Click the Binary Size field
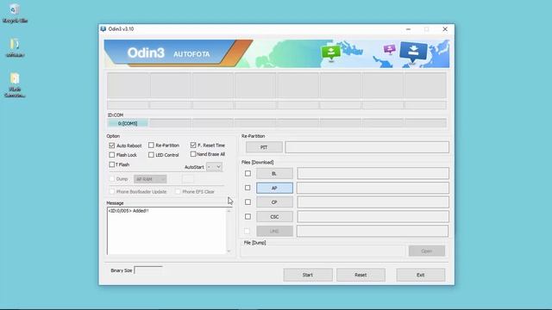 [148, 270]
